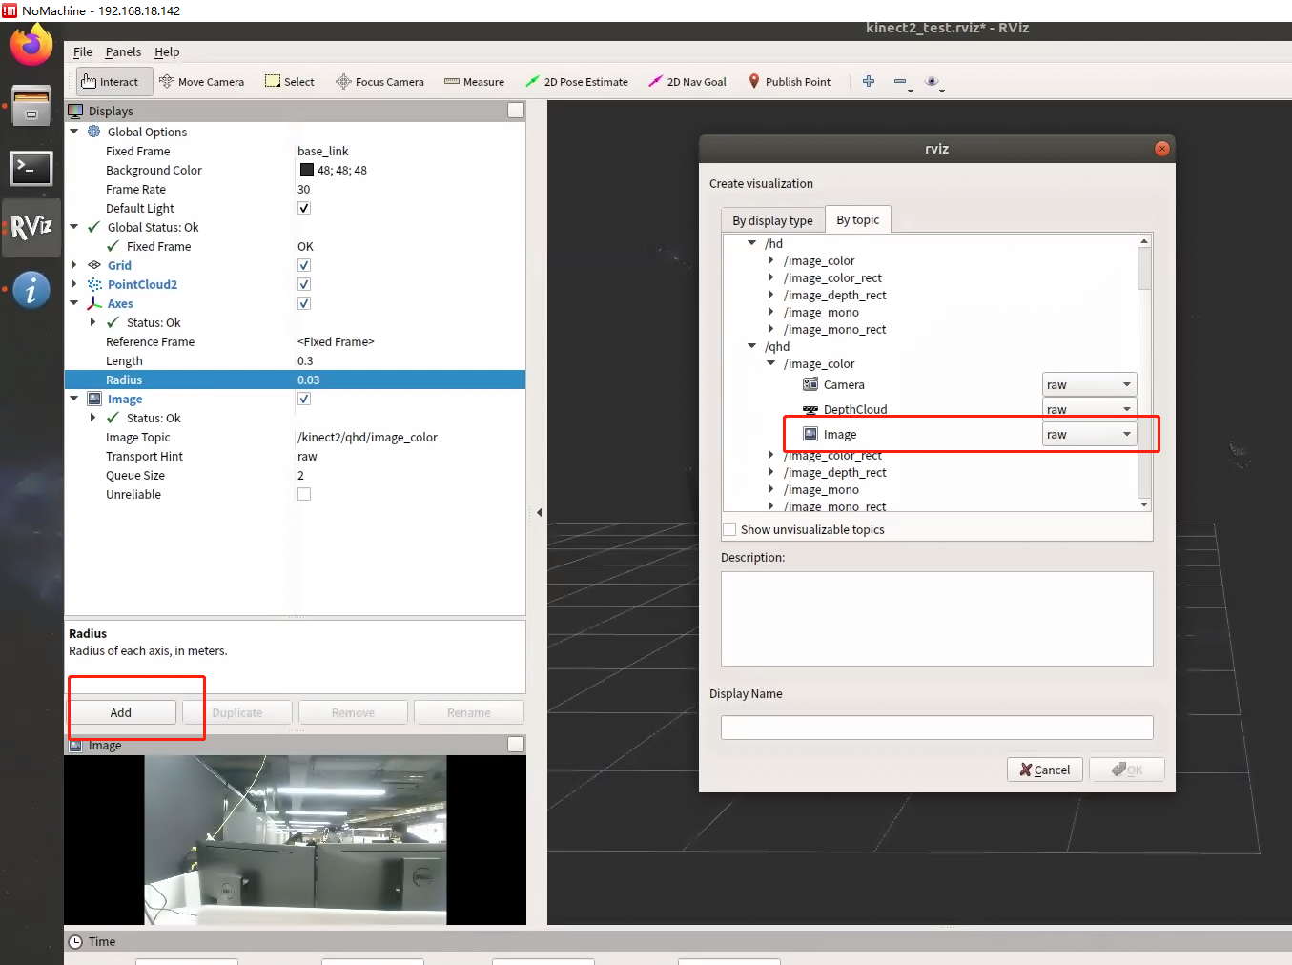The height and width of the screenshot is (965, 1292).
Task: Activate the Measure tool
Action: coord(474,82)
